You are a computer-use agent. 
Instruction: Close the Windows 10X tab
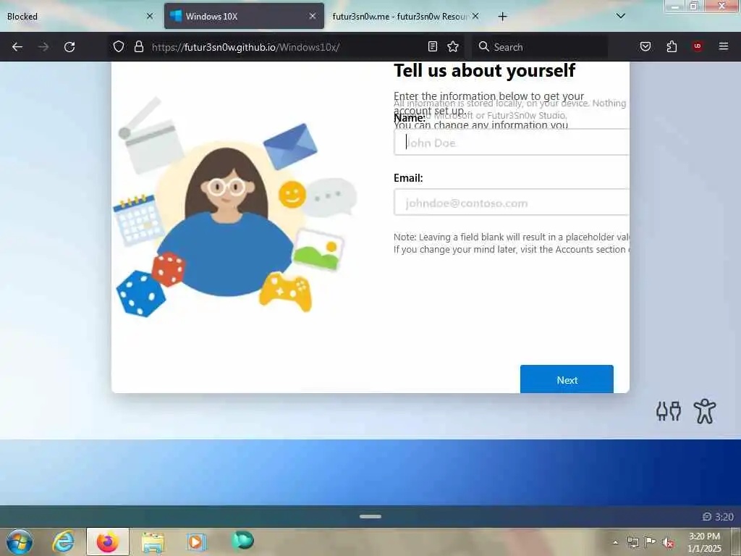tap(313, 16)
